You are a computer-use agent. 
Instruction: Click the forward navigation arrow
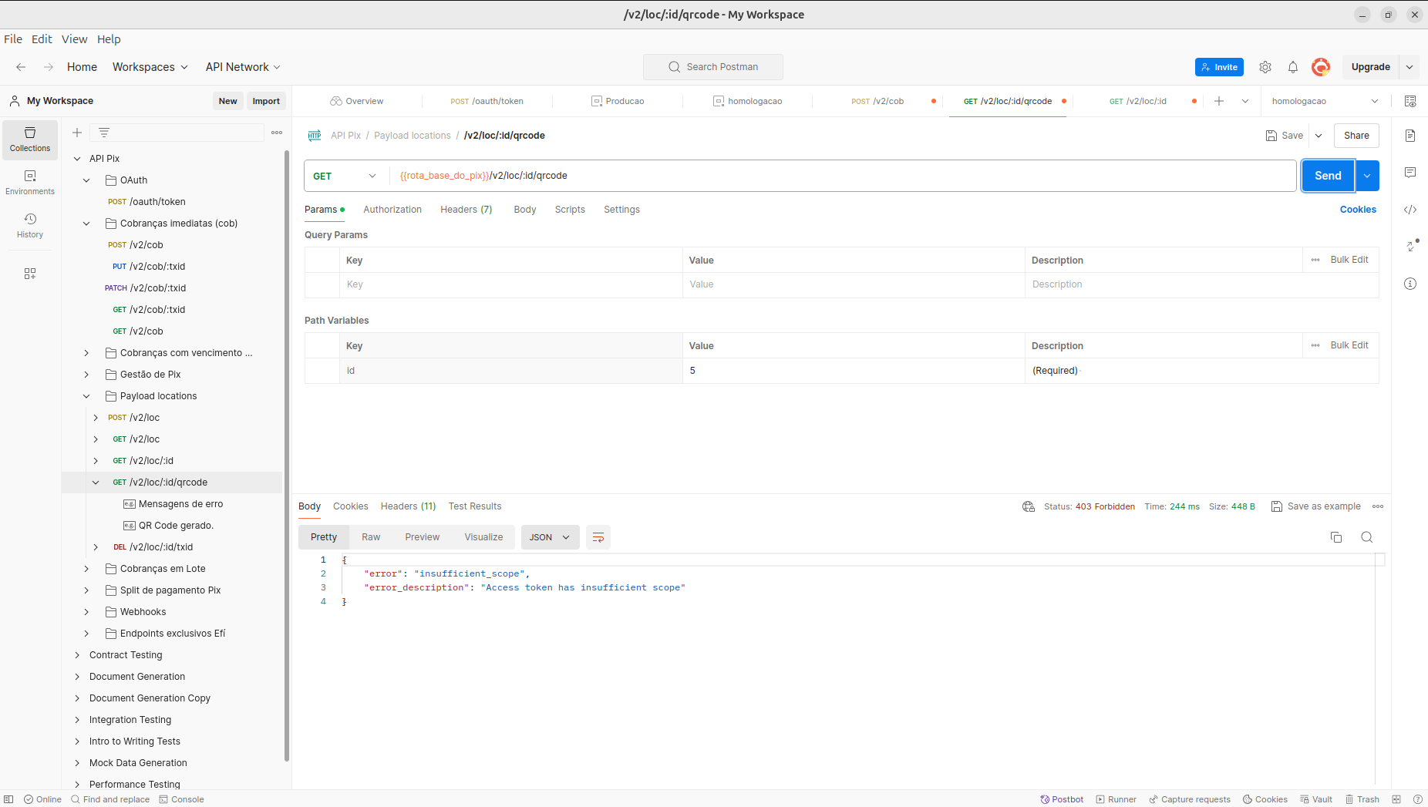point(49,67)
